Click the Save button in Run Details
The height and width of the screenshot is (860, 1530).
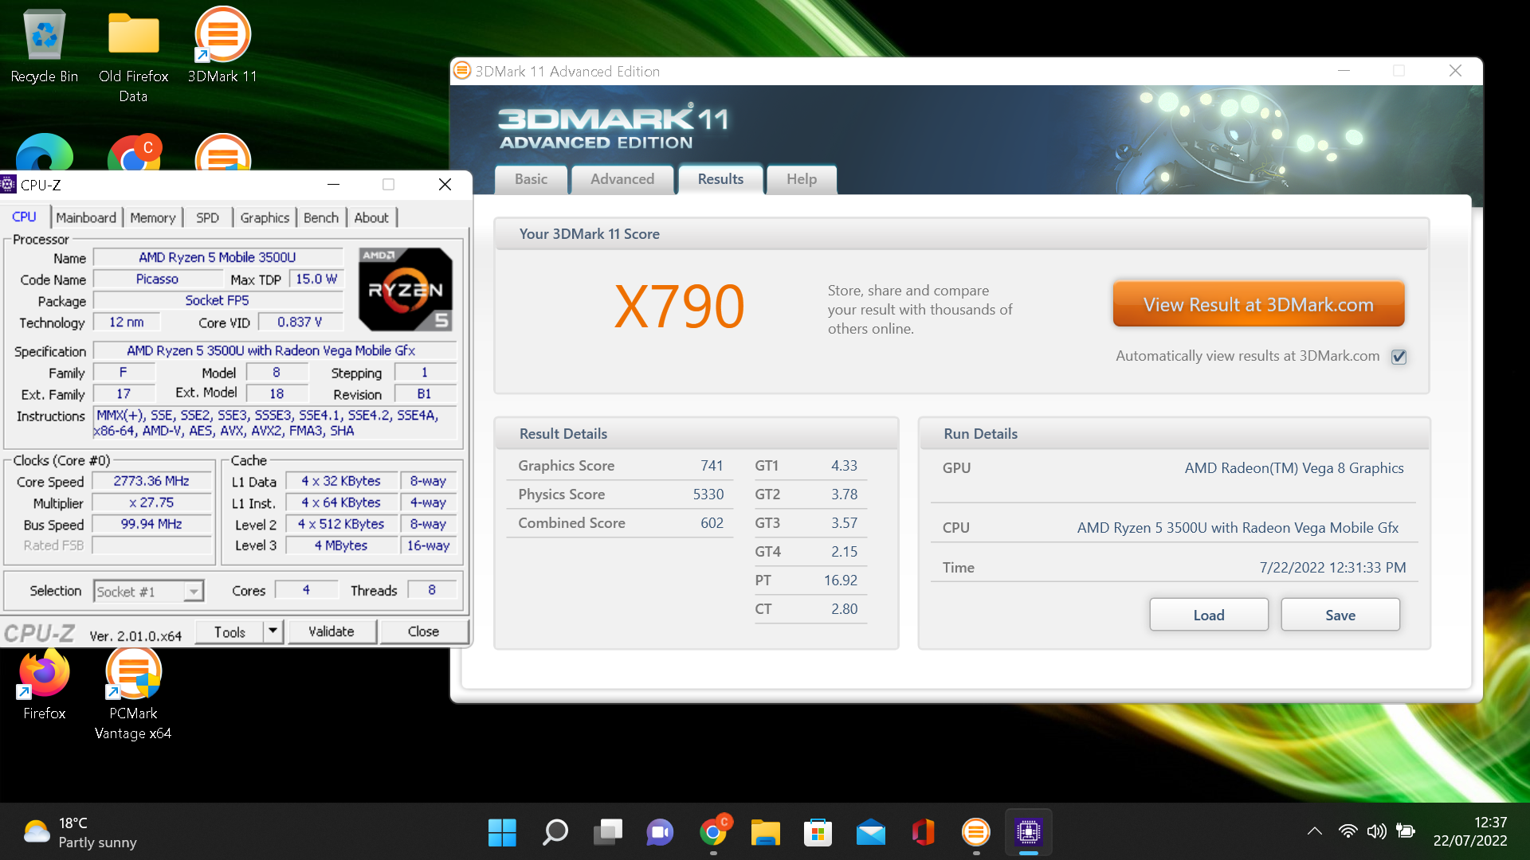(x=1340, y=615)
